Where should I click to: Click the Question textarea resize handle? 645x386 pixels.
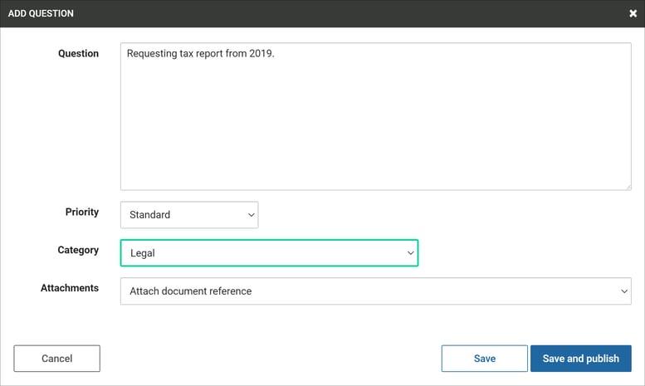click(x=627, y=186)
